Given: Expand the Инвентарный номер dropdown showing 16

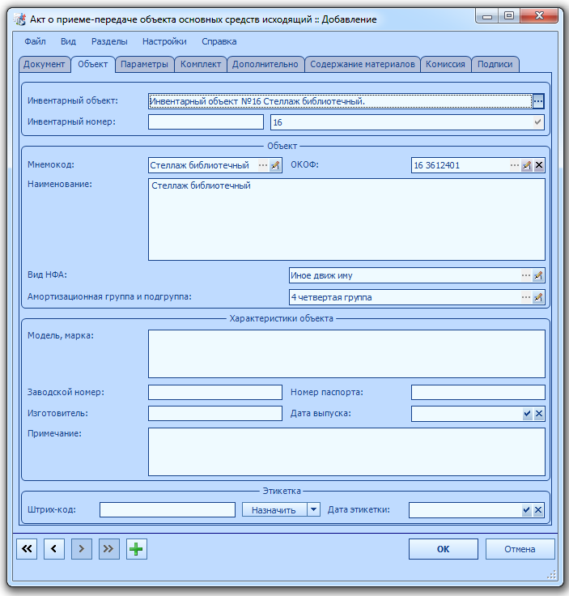Looking at the screenshot, I should click(x=537, y=122).
